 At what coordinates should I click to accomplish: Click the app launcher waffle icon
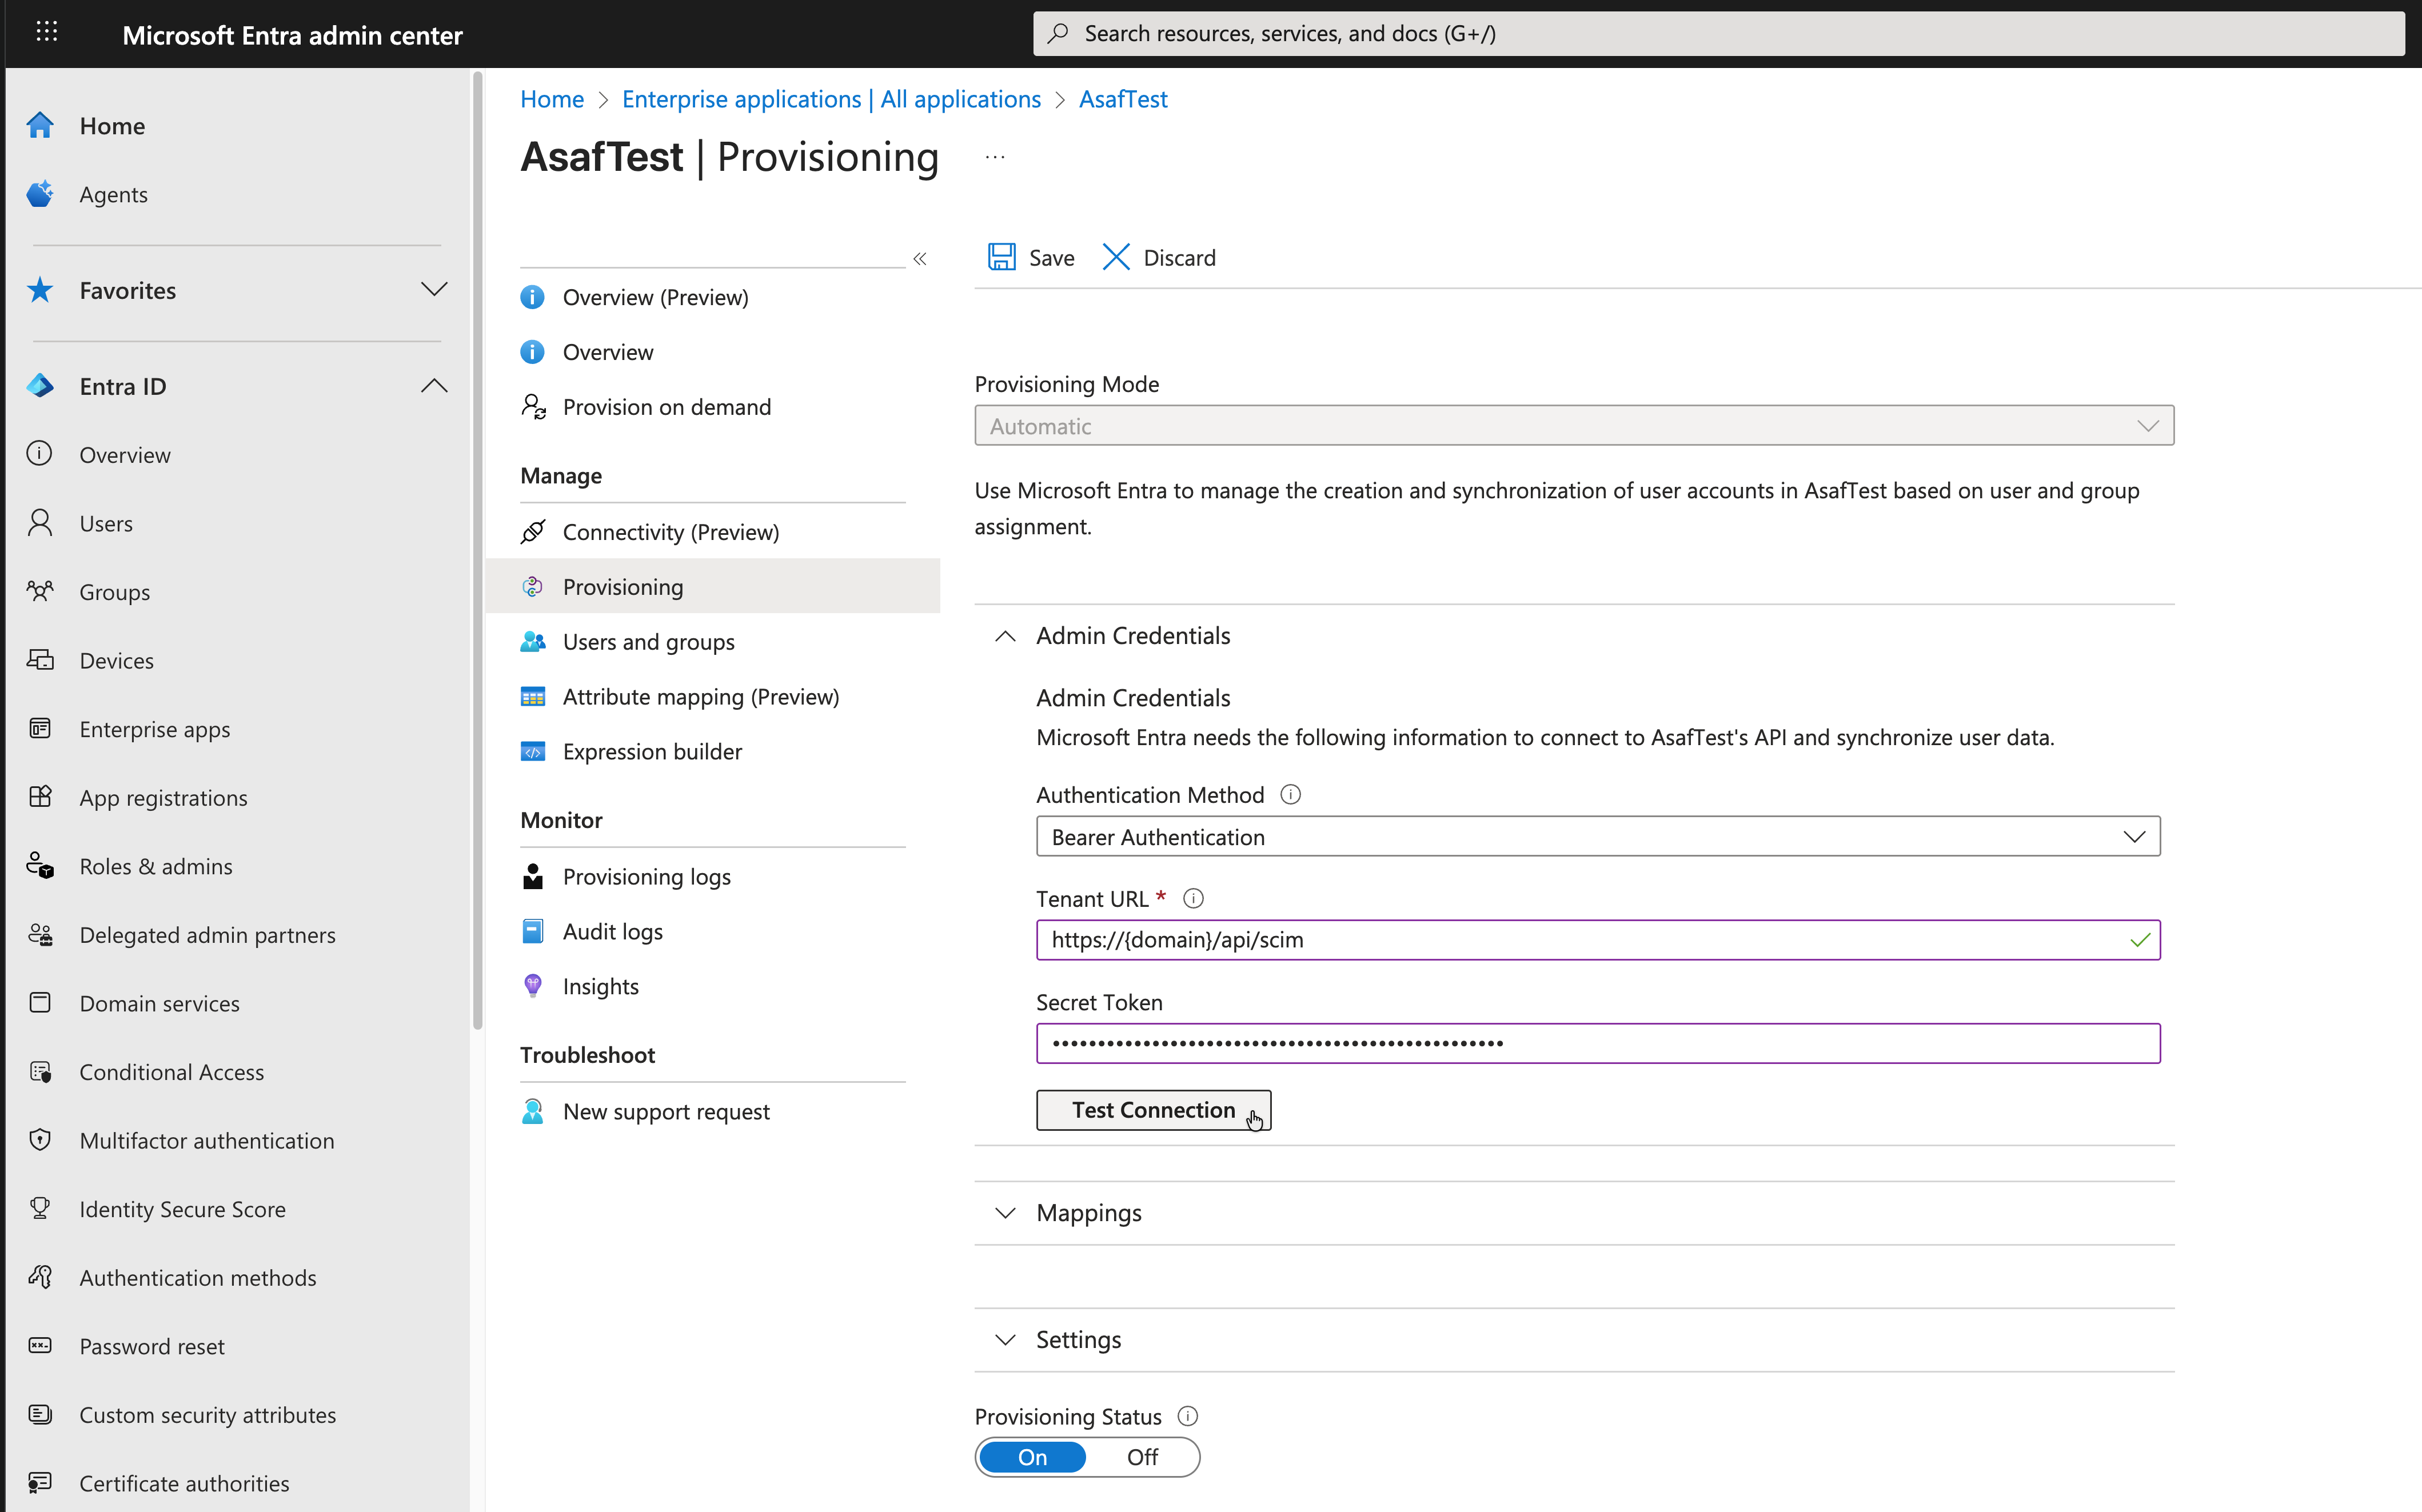(x=46, y=32)
